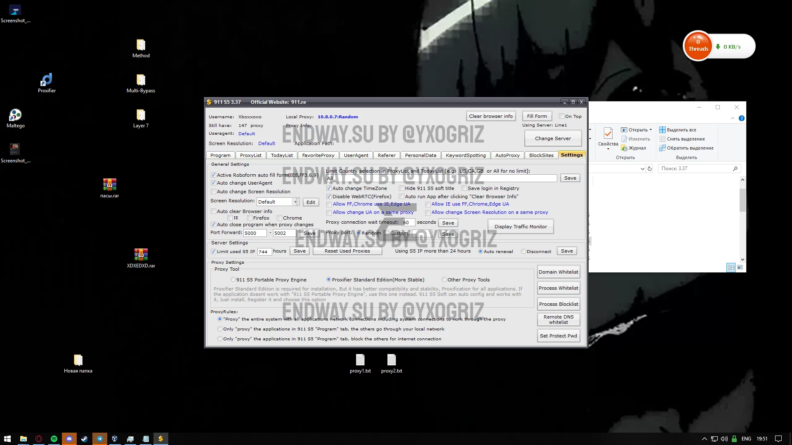Open the Screen Resolution Default dropdown
Image resolution: width=792 pixels, height=445 pixels.
click(295, 202)
